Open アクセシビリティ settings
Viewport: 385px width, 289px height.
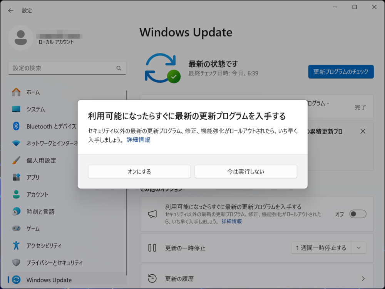point(44,246)
